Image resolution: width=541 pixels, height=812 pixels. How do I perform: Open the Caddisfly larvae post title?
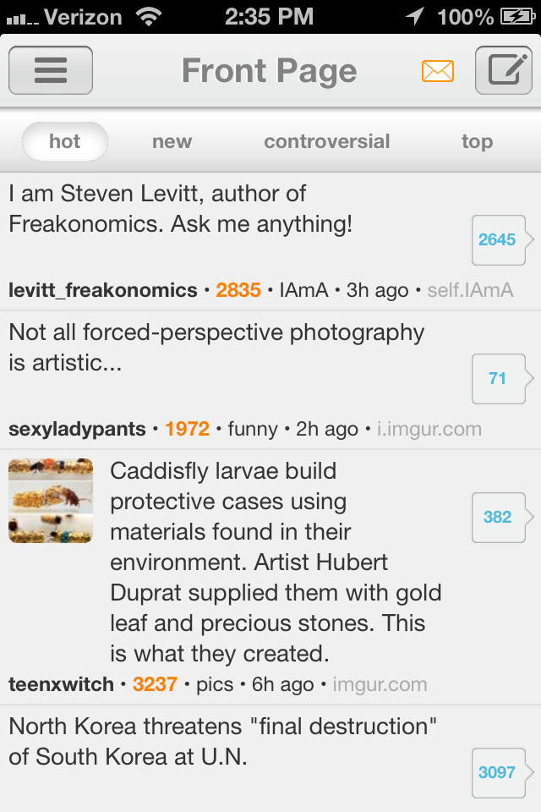pos(276,562)
